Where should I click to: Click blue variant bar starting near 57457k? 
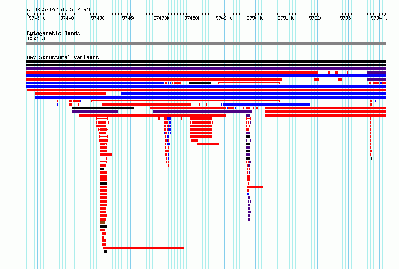click(254, 94)
